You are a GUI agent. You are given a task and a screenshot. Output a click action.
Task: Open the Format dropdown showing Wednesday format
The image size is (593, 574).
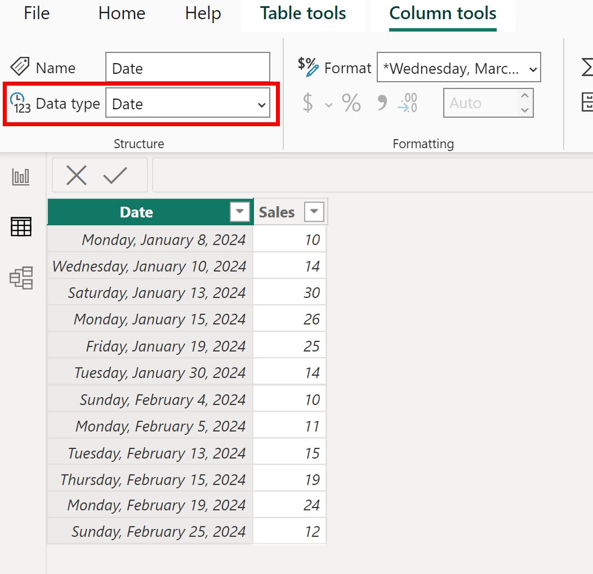pyautogui.click(x=458, y=67)
